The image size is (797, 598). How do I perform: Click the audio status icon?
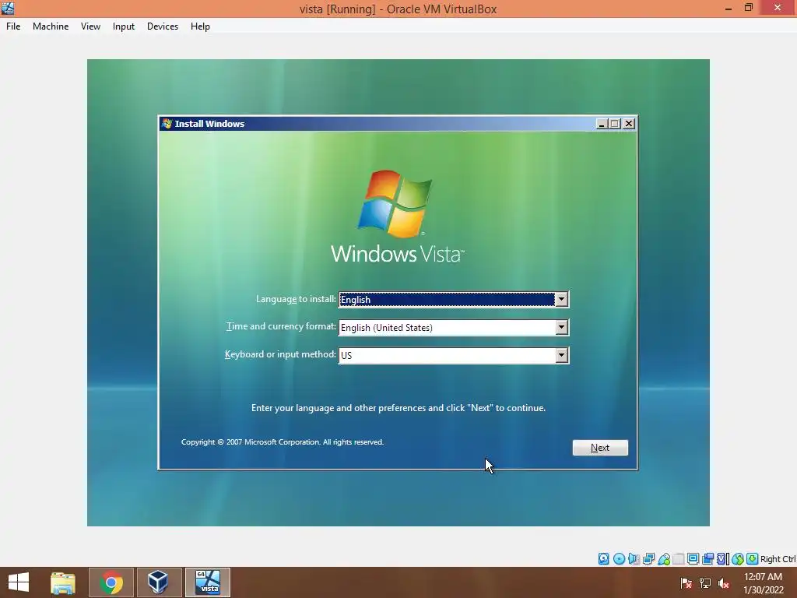click(634, 559)
